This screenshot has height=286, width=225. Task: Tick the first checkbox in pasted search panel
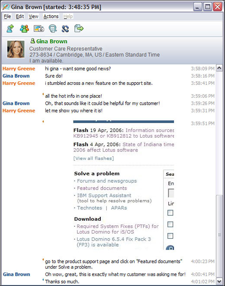coord(170,213)
